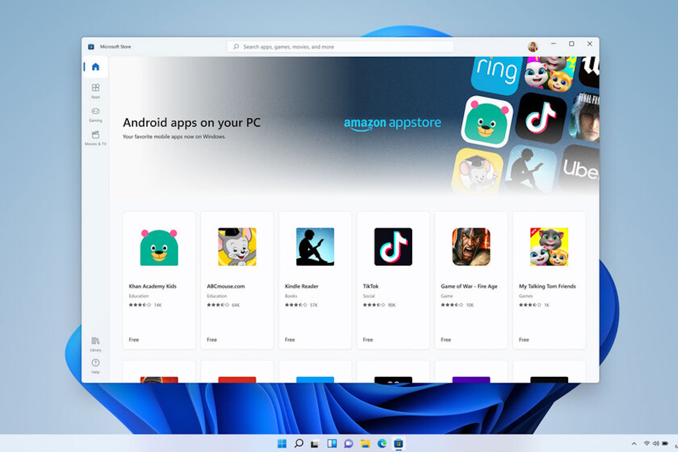
Task: Click the amazon appstore logo
Action: coord(392,124)
